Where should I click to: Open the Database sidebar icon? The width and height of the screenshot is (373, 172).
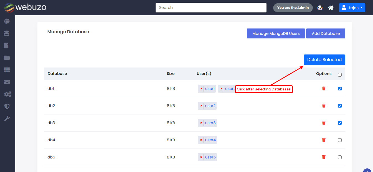tap(7, 33)
